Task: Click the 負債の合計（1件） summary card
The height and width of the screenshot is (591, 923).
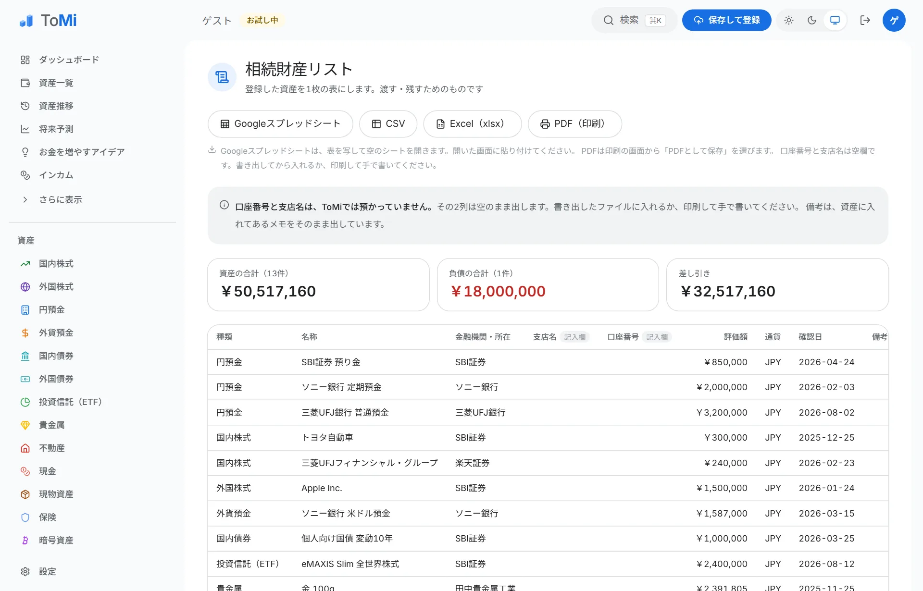Action: click(x=548, y=284)
